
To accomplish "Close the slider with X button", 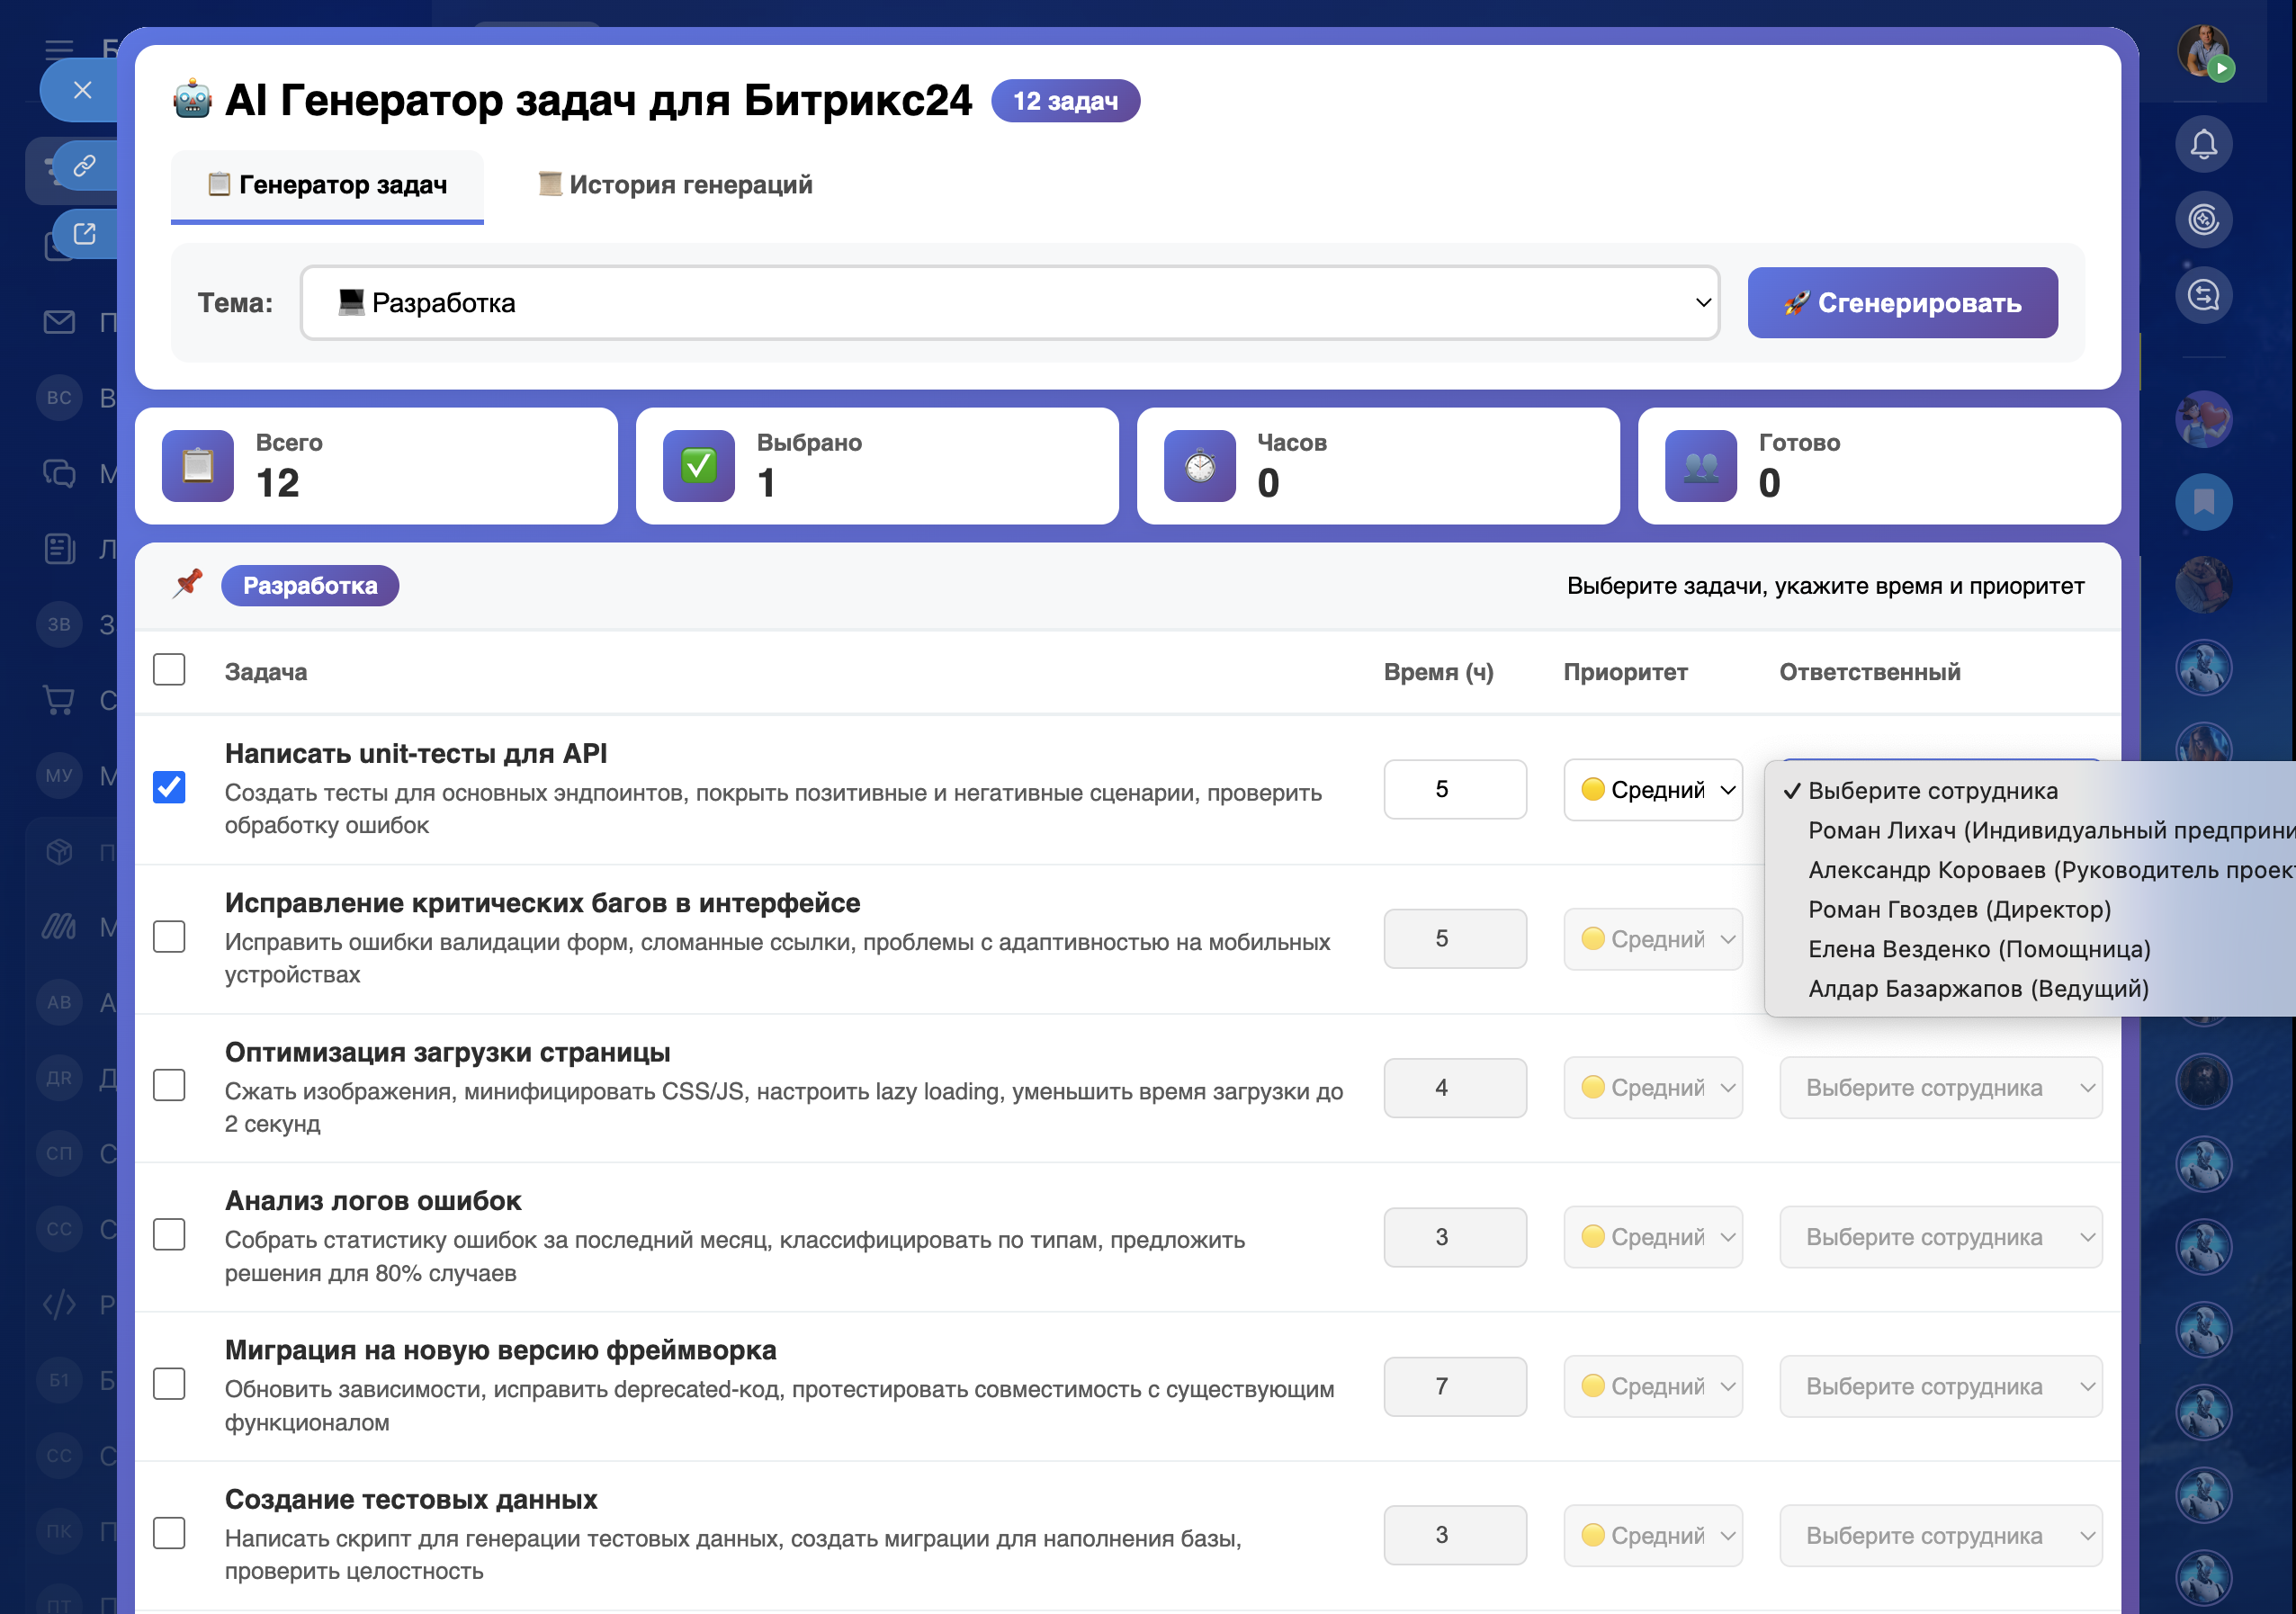I will click(x=83, y=90).
